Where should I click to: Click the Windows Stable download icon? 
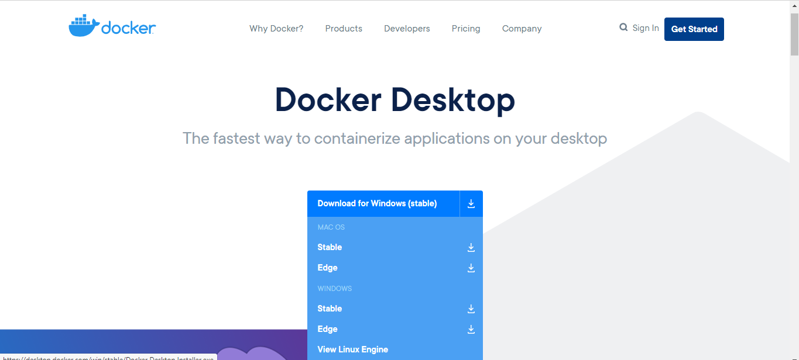pyautogui.click(x=471, y=309)
